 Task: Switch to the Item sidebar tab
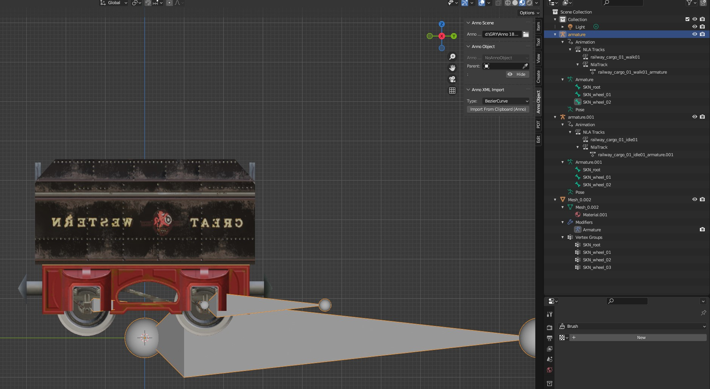click(x=538, y=26)
